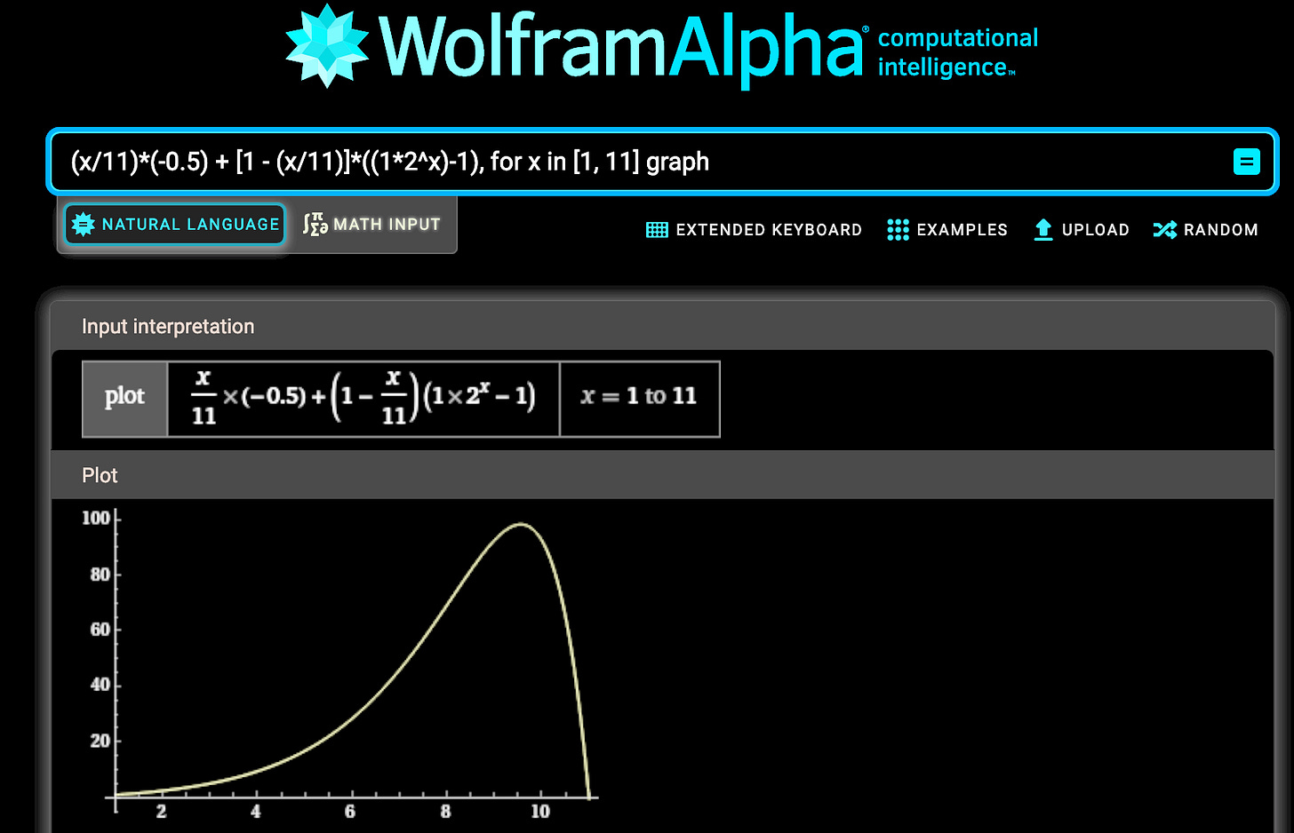The height and width of the screenshot is (833, 1294).
Task: Click the x-axis label 2
Action: pyautogui.click(x=161, y=812)
